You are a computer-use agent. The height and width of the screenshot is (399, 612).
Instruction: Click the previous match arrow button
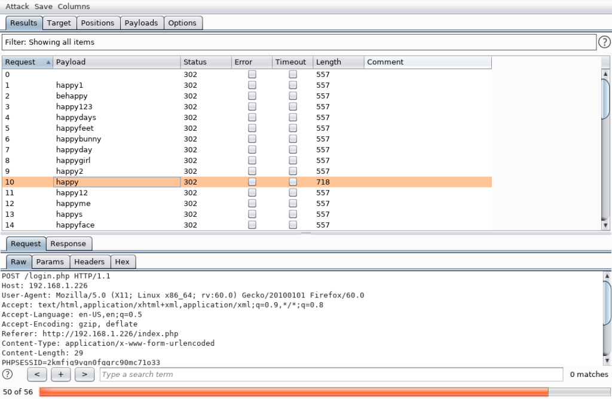click(37, 375)
